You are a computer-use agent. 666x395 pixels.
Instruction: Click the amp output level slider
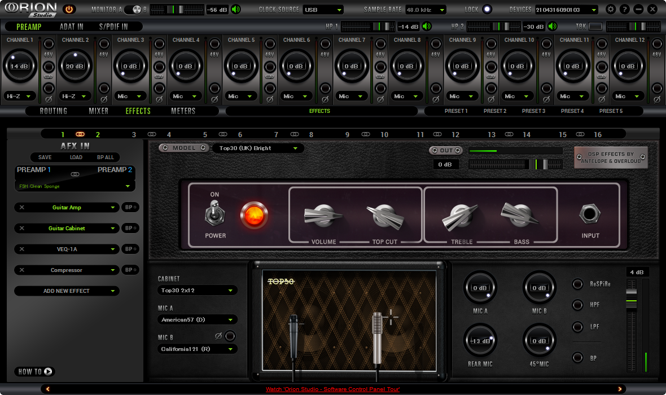515,164
